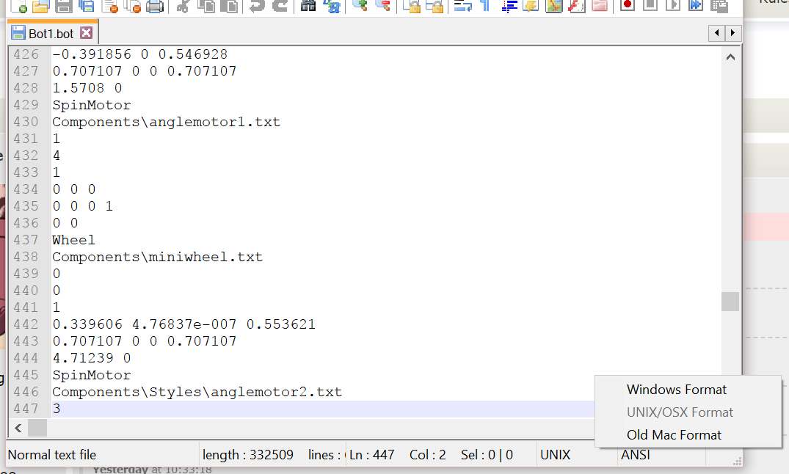The image size is (789, 474).
Task: Toggle the Indent Guide button
Action: (509, 6)
